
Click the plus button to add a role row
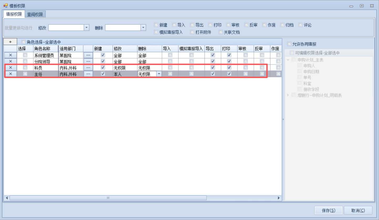click(10, 42)
